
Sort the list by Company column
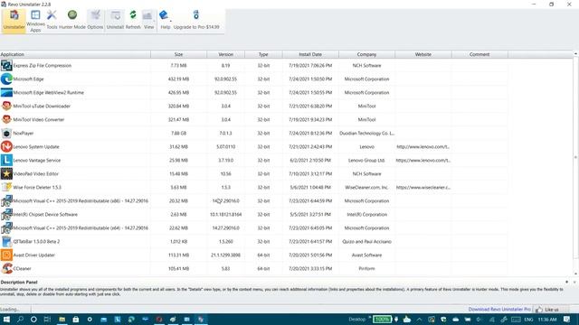click(x=366, y=54)
